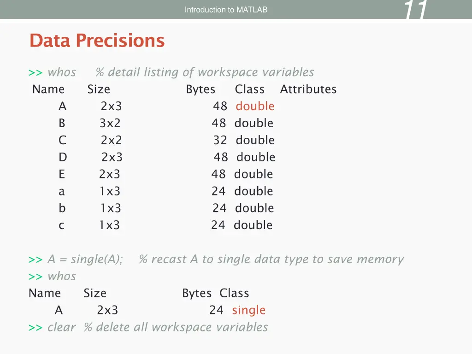The height and width of the screenshot is (354, 472).
Task: Click the first 'whos' command
Action: [x=62, y=72]
